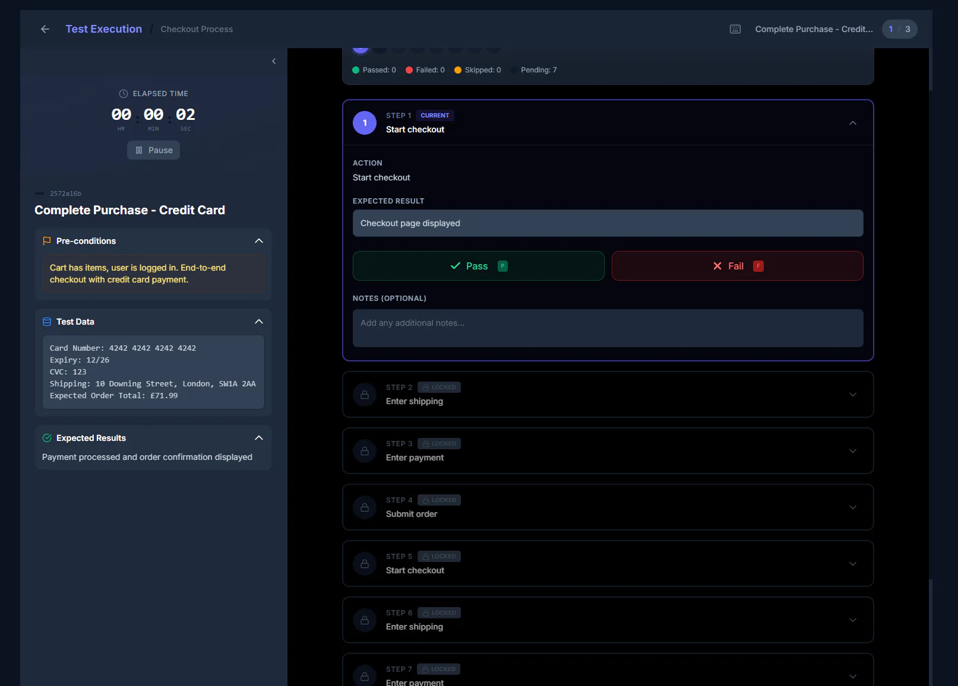958x686 pixels.
Task: Collapse the Test Data section
Action: 259,322
